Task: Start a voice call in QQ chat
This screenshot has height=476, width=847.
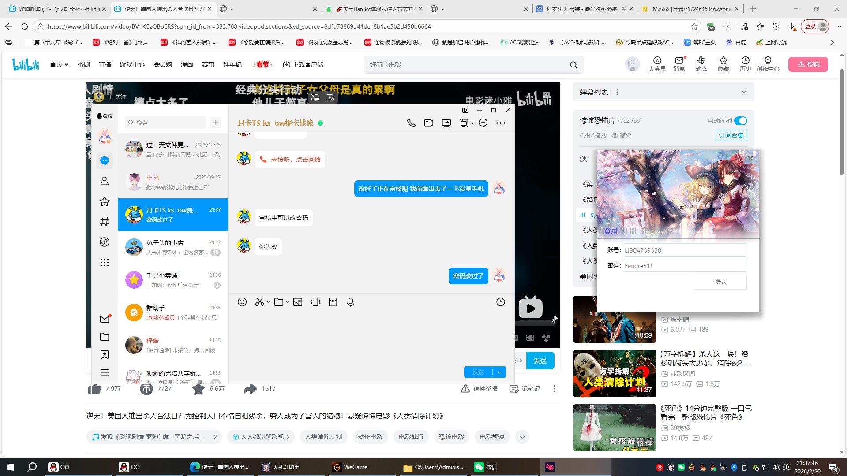Action: pyautogui.click(x=411, y=123)
